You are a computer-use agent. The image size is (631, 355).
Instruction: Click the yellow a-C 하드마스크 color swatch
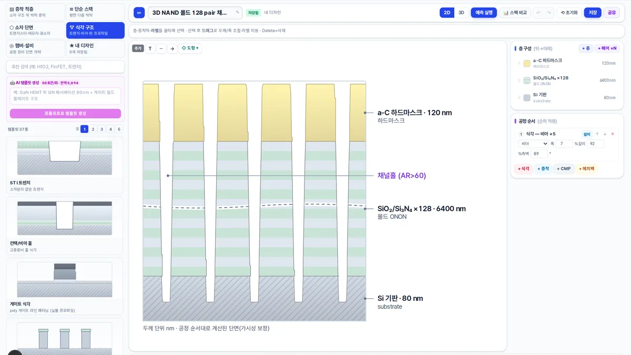527,63
